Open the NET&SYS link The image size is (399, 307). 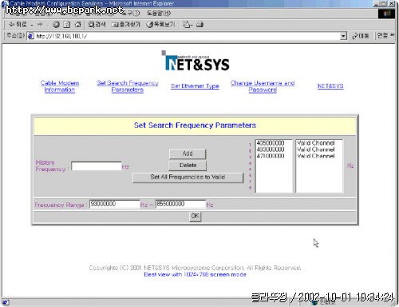pyautogui.click(x=330, y=86)
